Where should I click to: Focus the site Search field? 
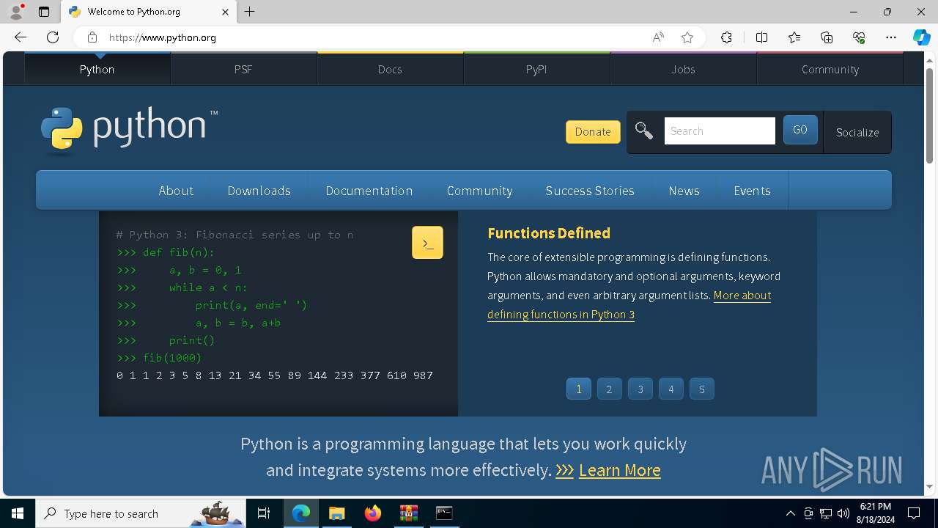pos(720,131)
